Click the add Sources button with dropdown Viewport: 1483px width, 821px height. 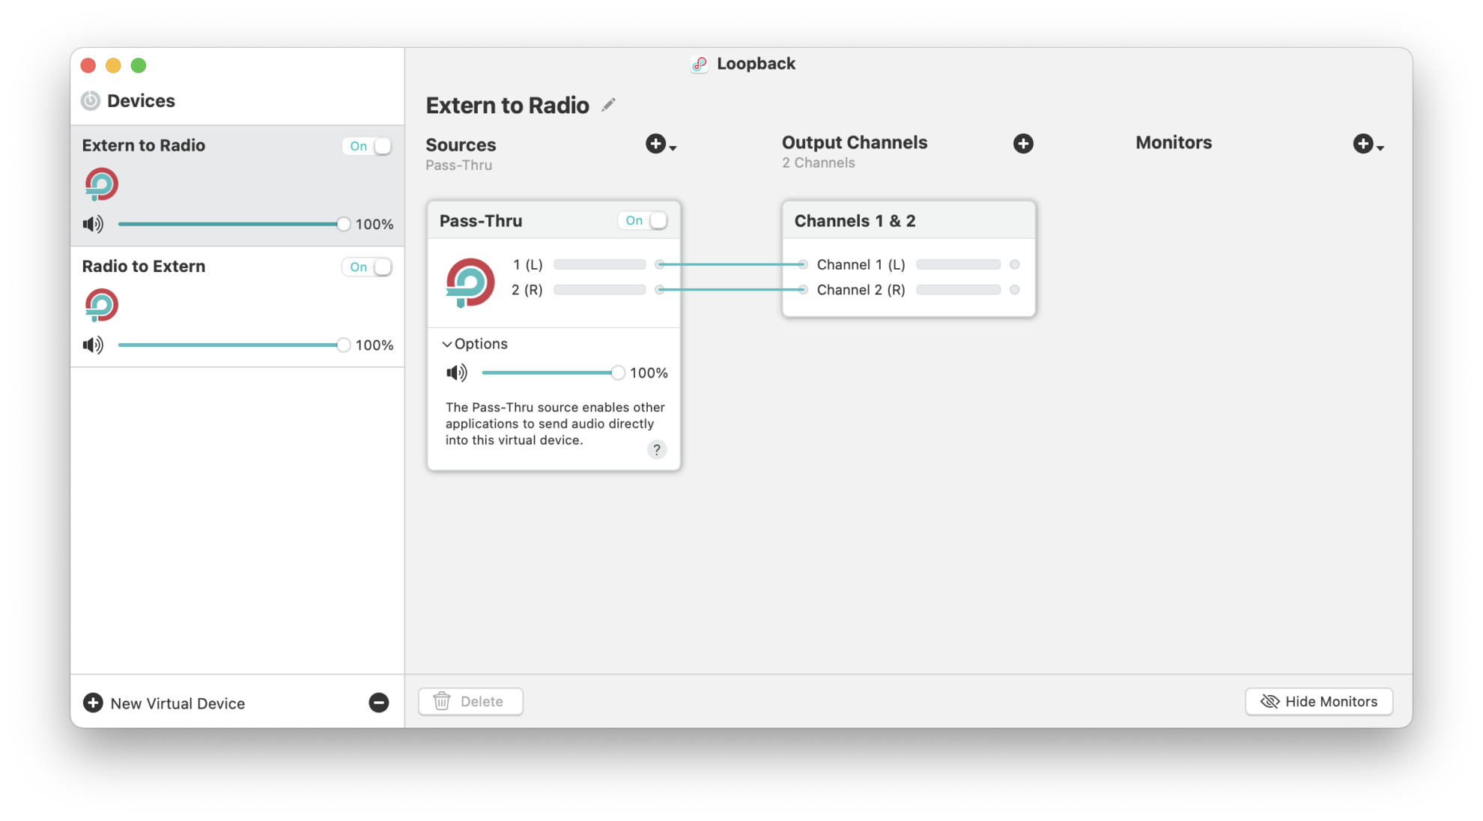click(658, 144)
